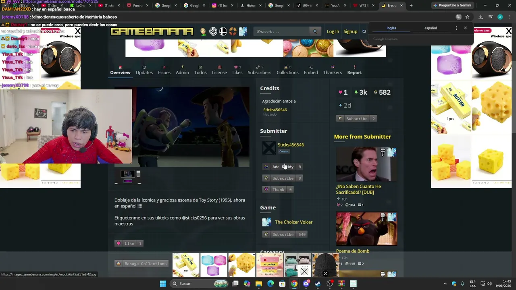Open the Collections tab
Viewport: 516px width, 290px height.
(287, 70)
